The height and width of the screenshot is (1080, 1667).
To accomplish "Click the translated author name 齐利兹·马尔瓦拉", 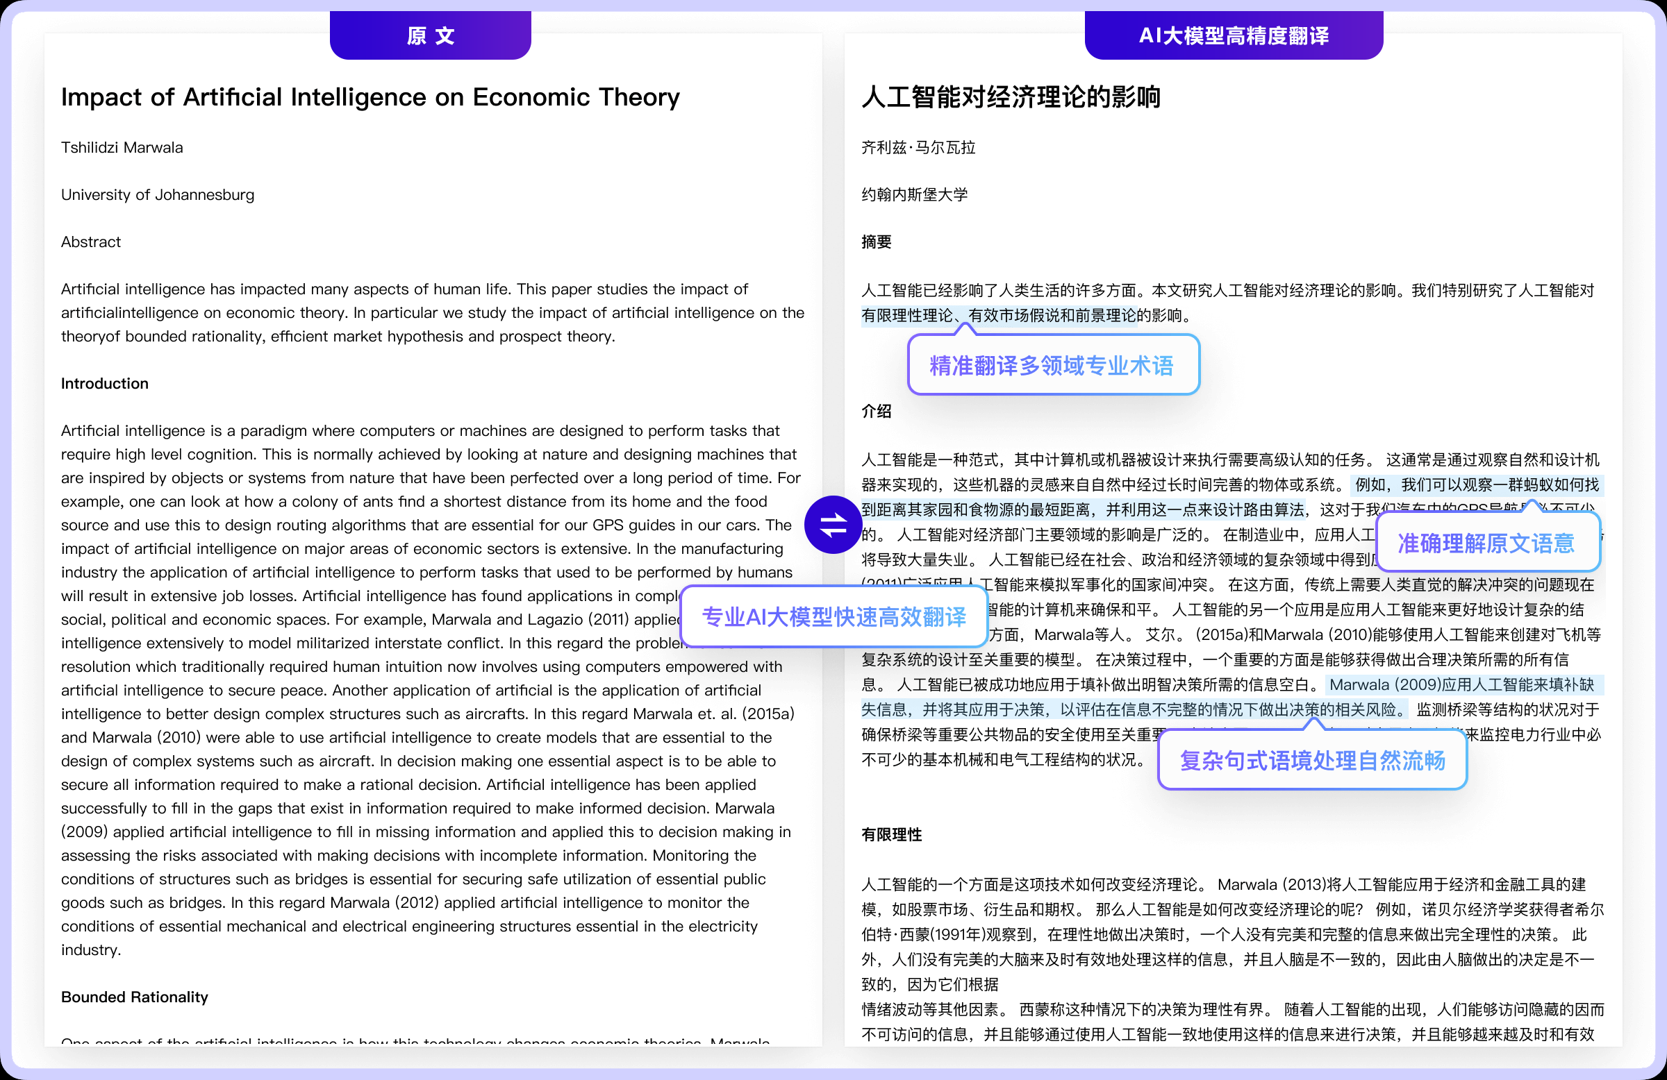I will click(918, 148).
